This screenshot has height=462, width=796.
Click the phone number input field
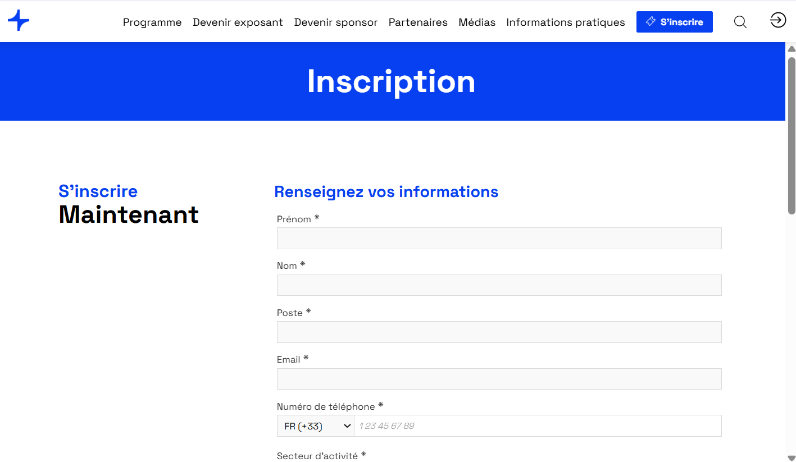pyautogui.click(x=538, y=426)
